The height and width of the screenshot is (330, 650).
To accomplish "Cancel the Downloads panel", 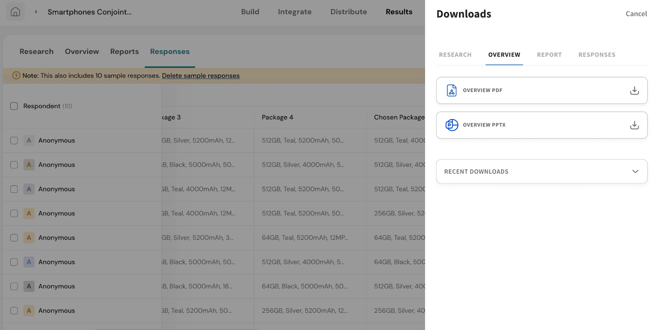I will point(636,14).
